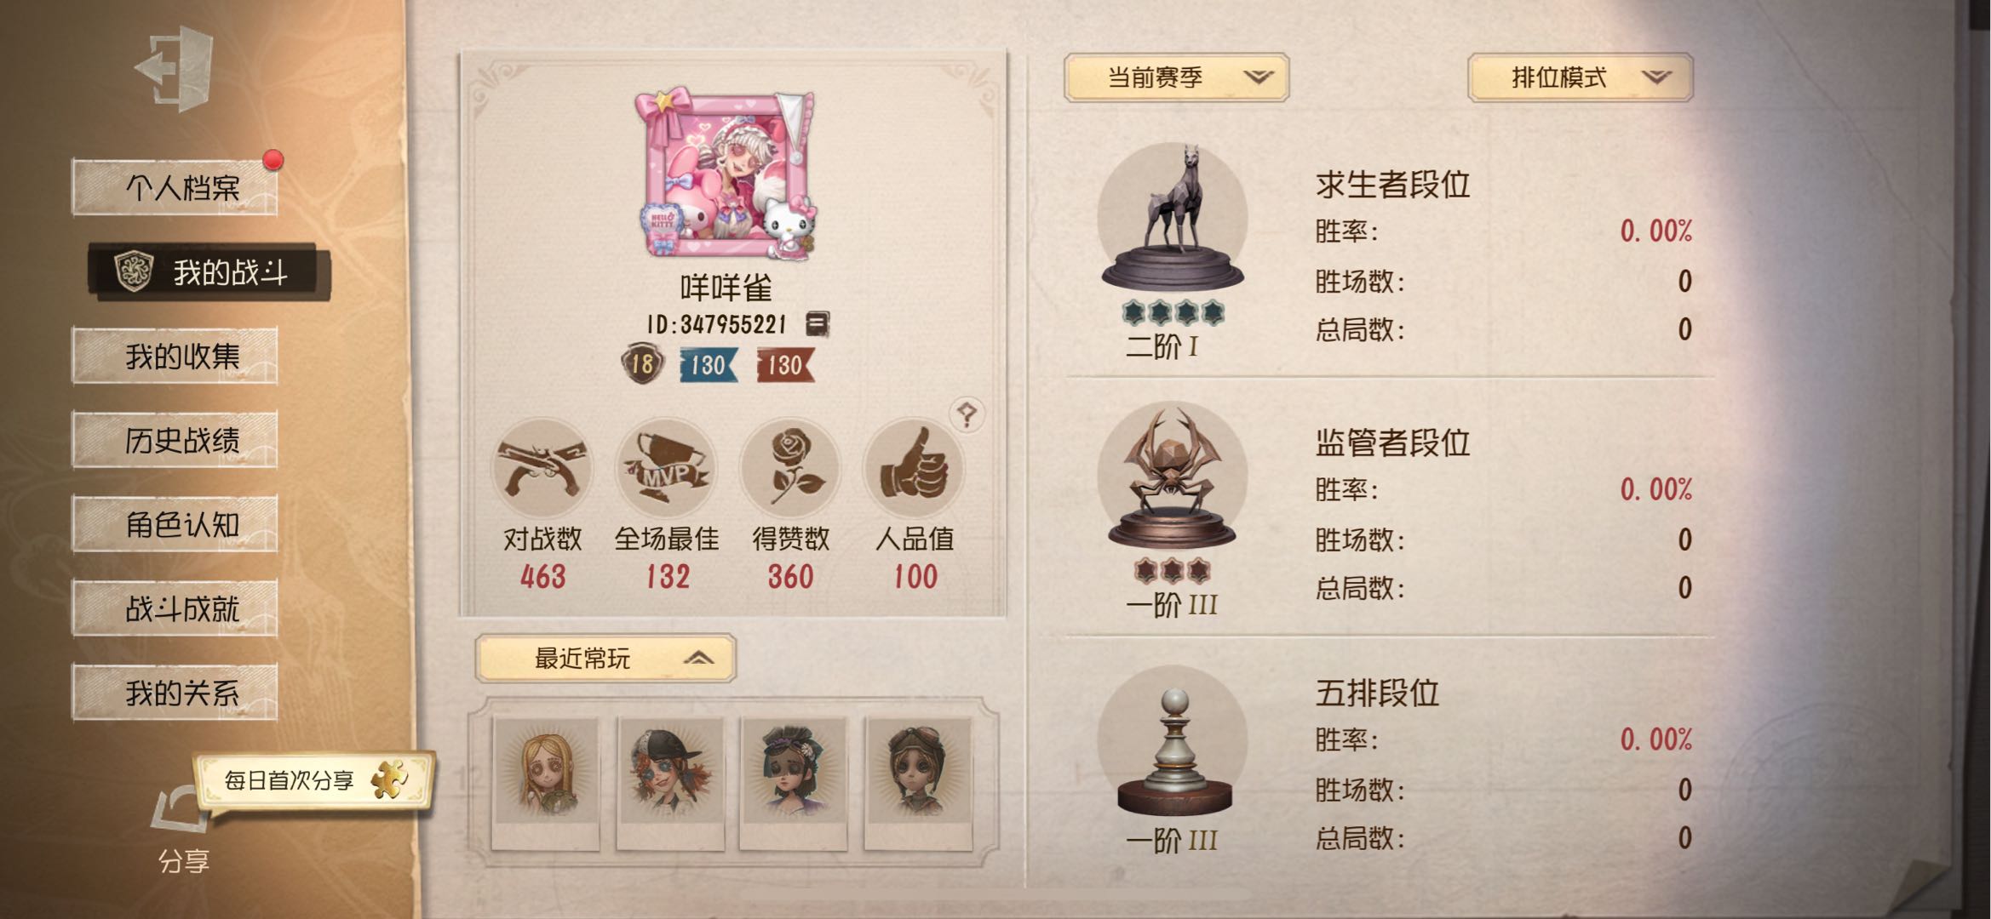This screenshot has width=1991, height=919.
Task: Click the thumbs-up reputation icon
Action: pyautogui.click(x=914, y=468)
